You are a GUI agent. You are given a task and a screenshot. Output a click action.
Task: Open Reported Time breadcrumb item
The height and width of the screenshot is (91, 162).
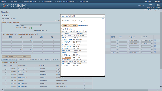[x=84, y=1]
